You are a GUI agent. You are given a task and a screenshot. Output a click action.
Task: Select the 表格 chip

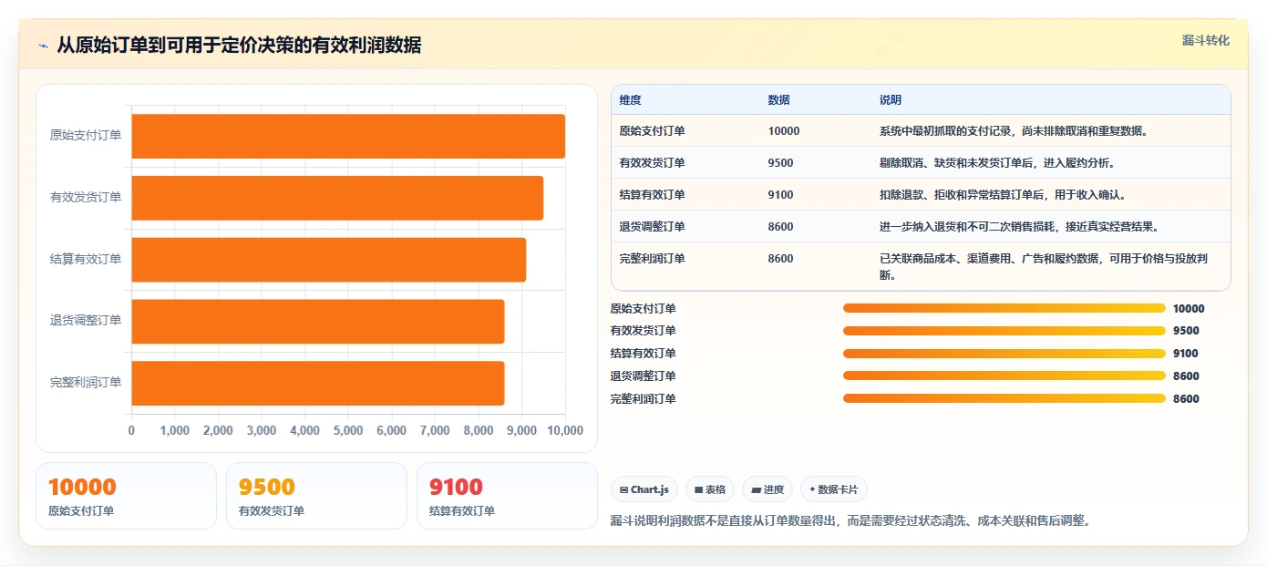710,489
